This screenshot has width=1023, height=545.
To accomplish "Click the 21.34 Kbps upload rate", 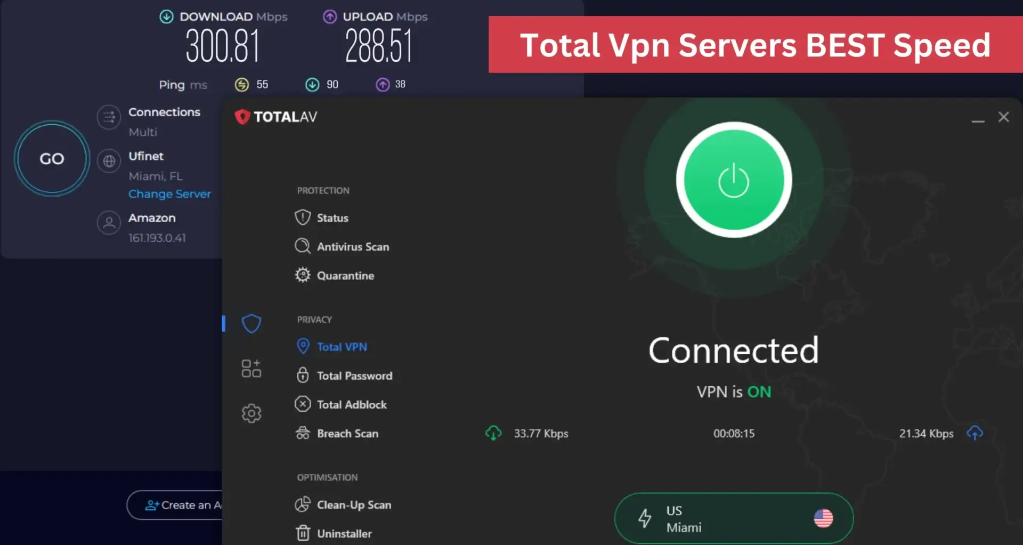I will click(926, 434).
